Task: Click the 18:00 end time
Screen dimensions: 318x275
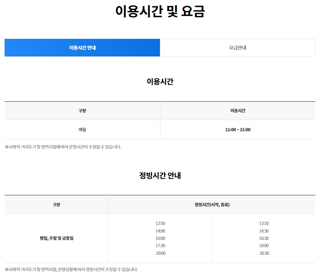Action: [264, 245]
